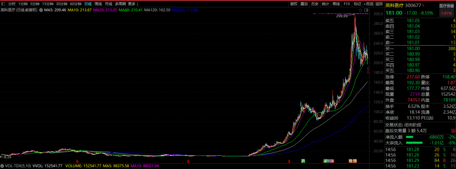Expand the 英科医疗 indicator dropdown arrow

click(41, 10)
